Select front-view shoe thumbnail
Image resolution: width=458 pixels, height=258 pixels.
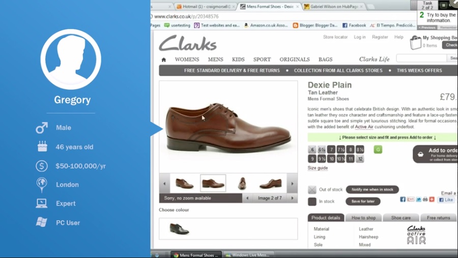pos(242,184)
